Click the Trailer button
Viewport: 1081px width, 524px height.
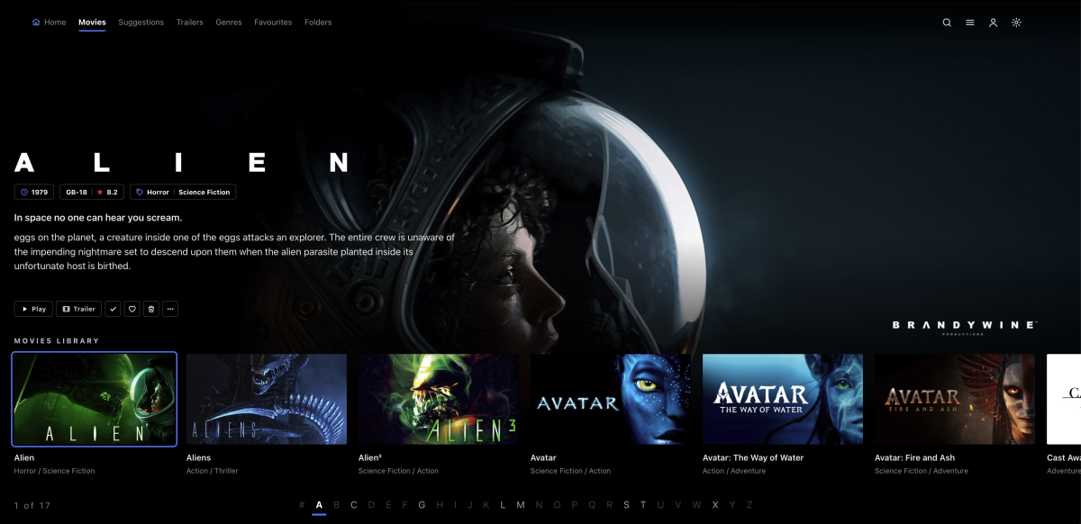pos(78,309)
